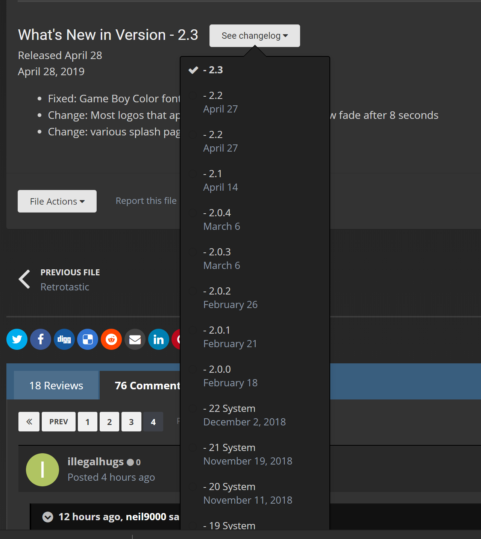Choose version 2.0.4 dated March 6
Image resolution: width=481 pixels, height=539 pixels.
click(x=222, y=220)
